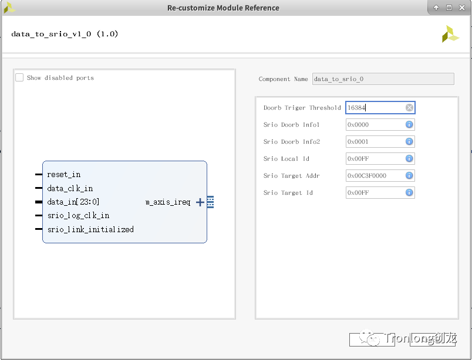Click the m_axis_ireq bus interface connector
This screenshot has width=472, height=360.
coord(210,202)
